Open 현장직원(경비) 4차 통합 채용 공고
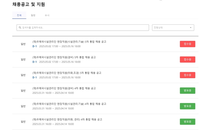 click(64, 88)
